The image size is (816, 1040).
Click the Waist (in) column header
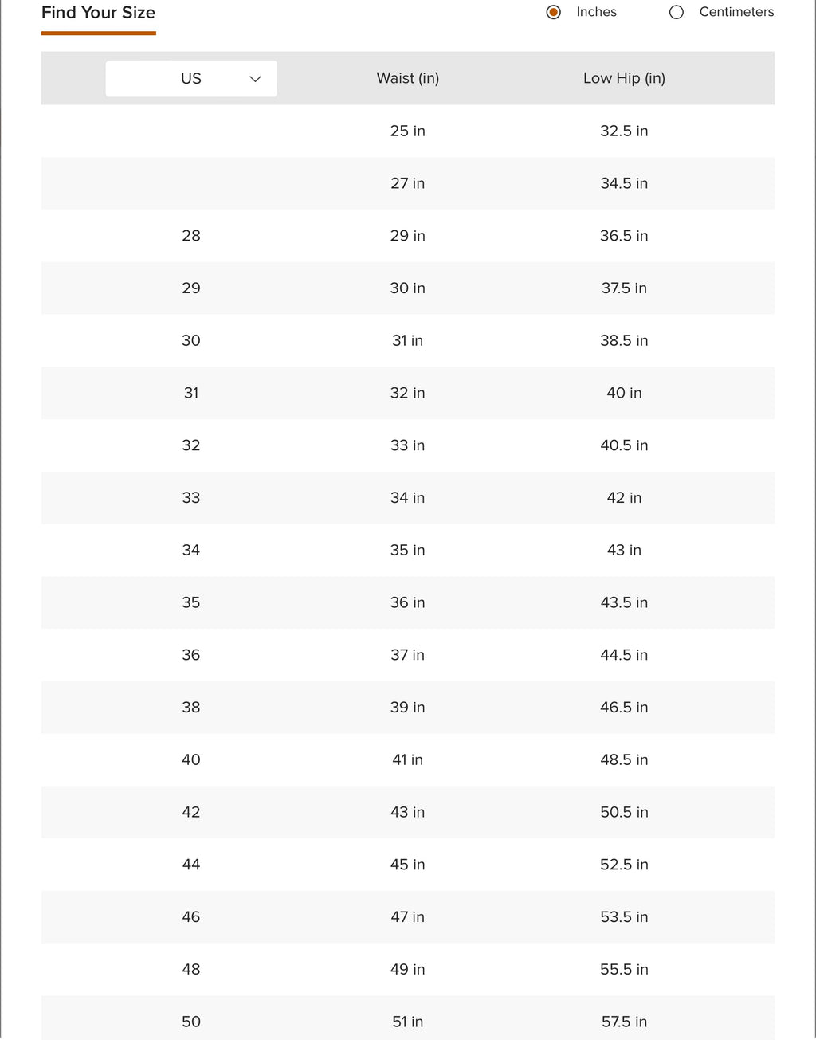(407, 78)
